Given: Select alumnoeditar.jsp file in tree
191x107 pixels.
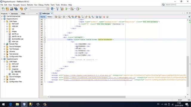Looking at the screenshot, I should (18, 39).
